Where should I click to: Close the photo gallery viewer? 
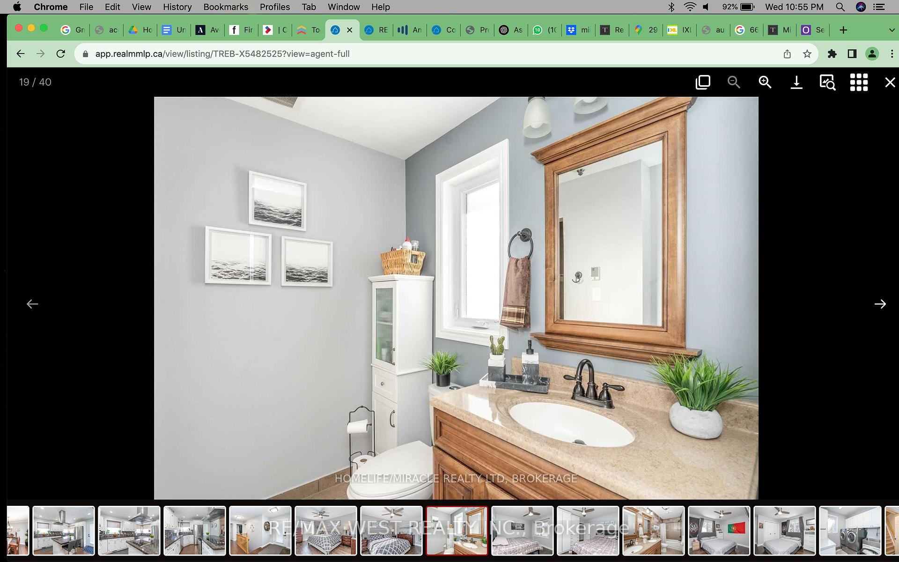[x=890, y=82]
